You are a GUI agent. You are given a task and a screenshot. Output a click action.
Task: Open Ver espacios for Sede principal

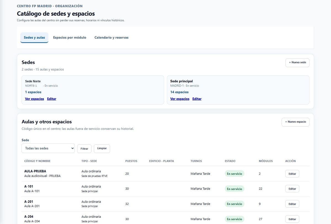pos(180,99)
